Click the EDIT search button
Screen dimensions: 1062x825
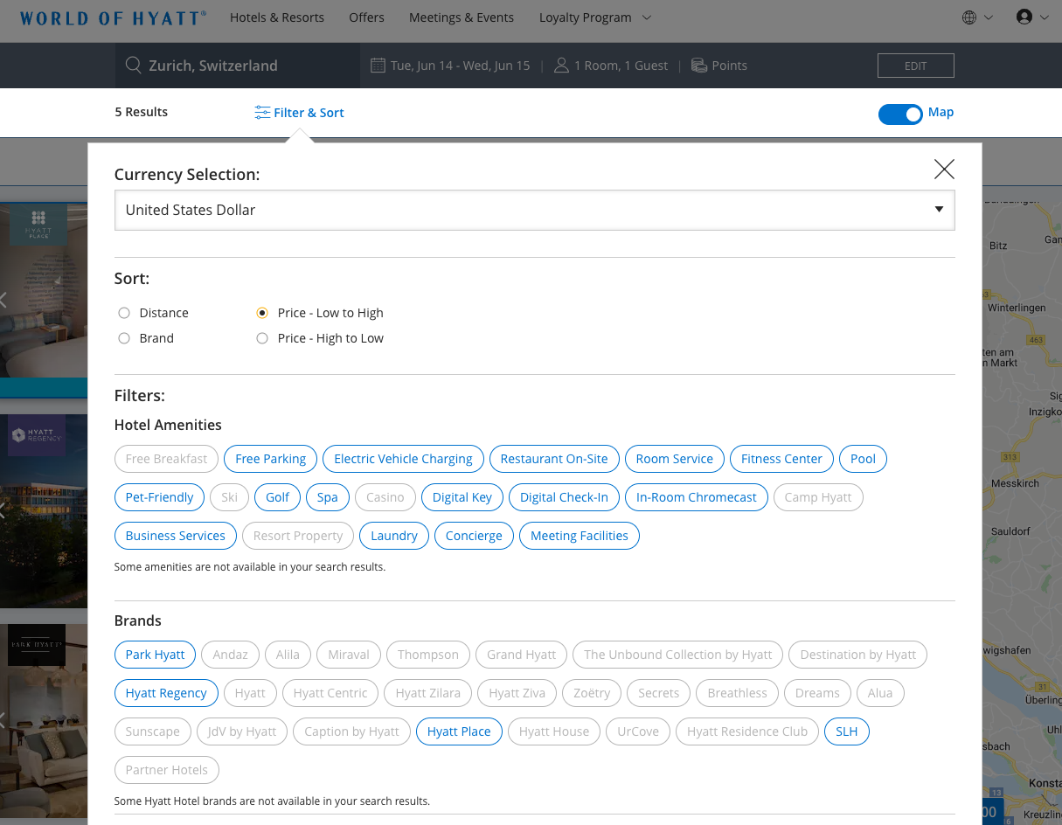[x=915, y=66]
